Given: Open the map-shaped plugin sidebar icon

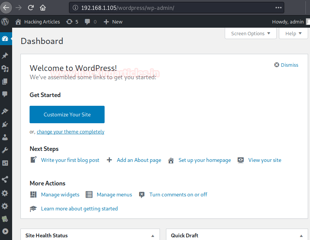Looking at the screenshot, I should click(5, 219).
